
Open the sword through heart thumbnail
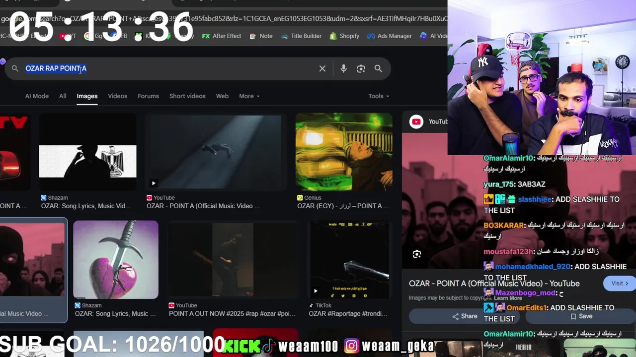[116, 260]
